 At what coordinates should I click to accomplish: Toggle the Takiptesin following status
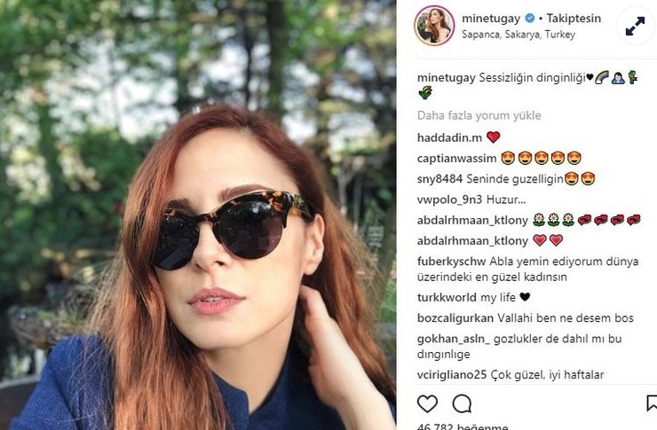click(574, 18)
